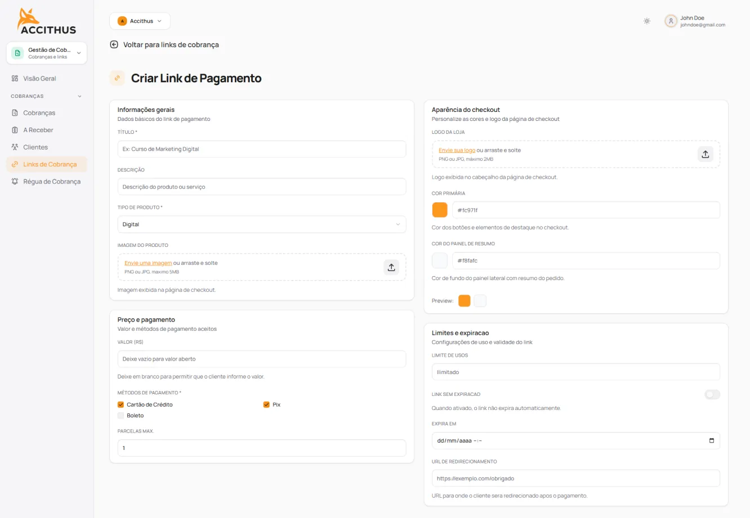
Task: Check the Boleto payment method
Action: click(x=120, y=416)
